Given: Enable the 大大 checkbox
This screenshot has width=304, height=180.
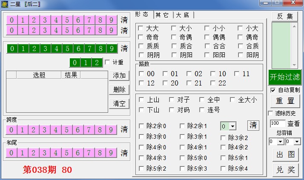Looking at the screenshot, I should tap(141, 28).
